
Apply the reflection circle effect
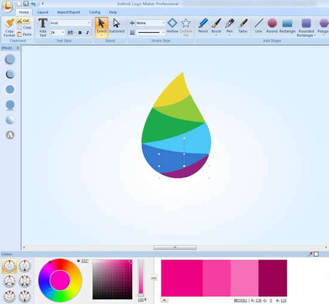(10, 105)
